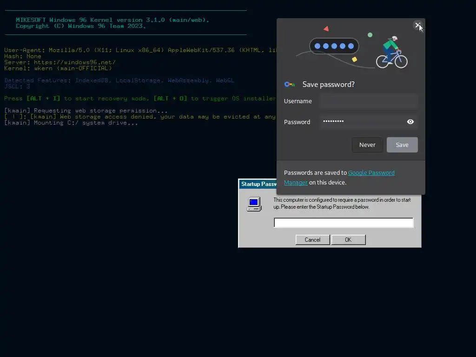Click 'Copyright (C) Windows 96 Team 2023.' text
Screen dimensions: 476x357
click(x=81, y=26)
